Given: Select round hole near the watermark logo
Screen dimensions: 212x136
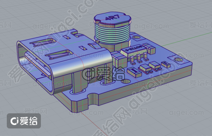Looking at the screenshot, I should tap(126, 81).
